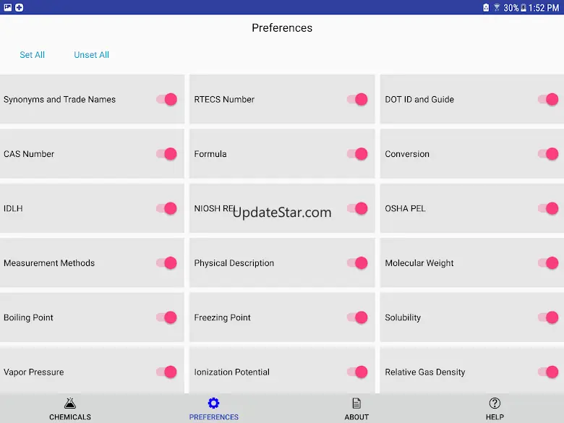564x423 pixels.
Task: Switch off Vapor Pressure
Action: [x=166, y=372]
